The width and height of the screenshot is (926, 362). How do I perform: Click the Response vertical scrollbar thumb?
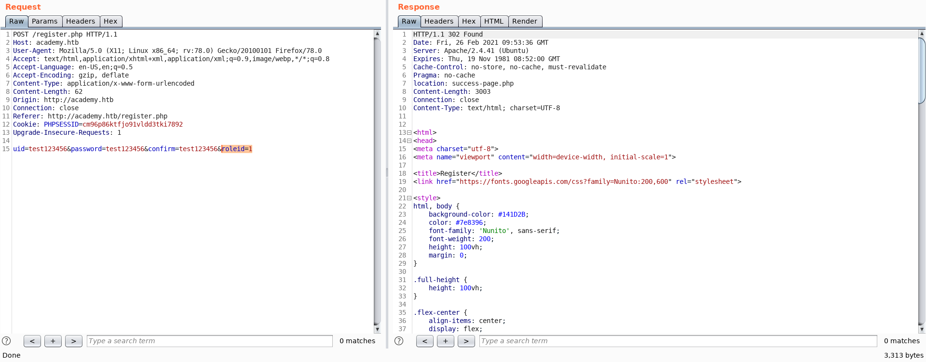click(x=922, y=71)
